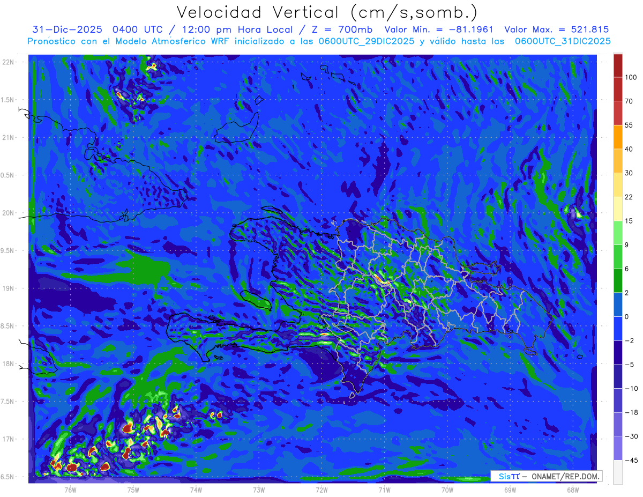Click the colorbar value "55"
This screenshot has width=643, height=497.
(629, 125)
